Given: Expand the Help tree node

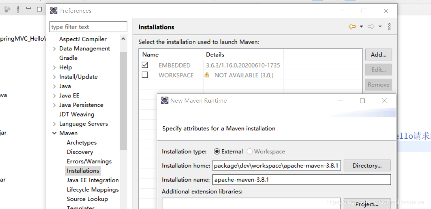Looking at the screenshot, I should tap(54, 67).
